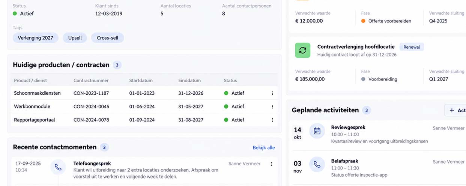Click end date 31-12-2026
The height and width of the screenshot is (186, 466).
[x=191, y=93]
